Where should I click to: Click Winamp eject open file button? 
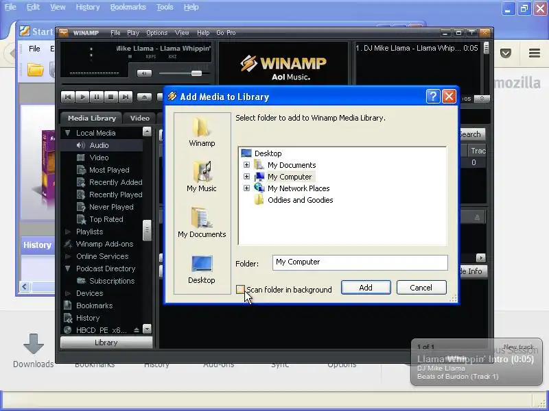click(144, 97)
